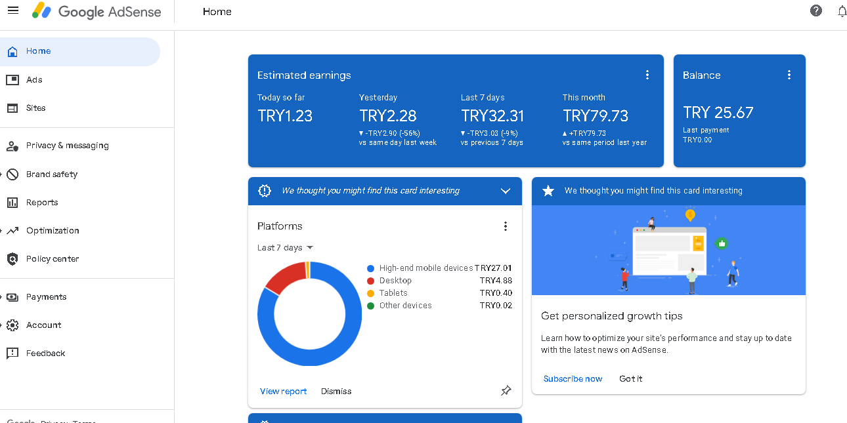Click Subscribe now for growth tips
The height and width of the screenshot is (423, 847).
point(573,379)
